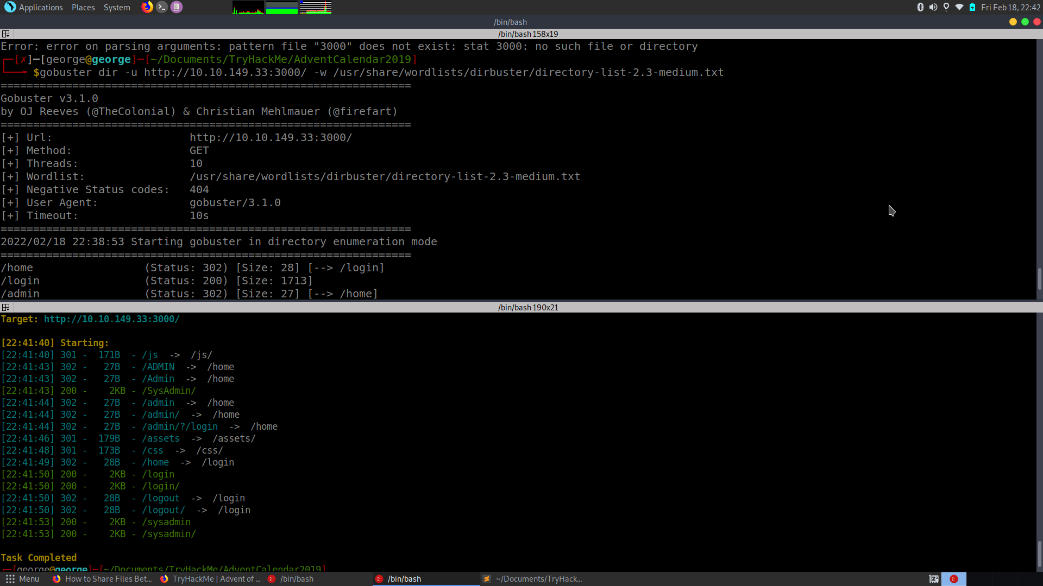Open the Wi-Fi network indicator
The height and width of the screenshot is (586, 1043).
pyautogui.click(x=959, y=7)
